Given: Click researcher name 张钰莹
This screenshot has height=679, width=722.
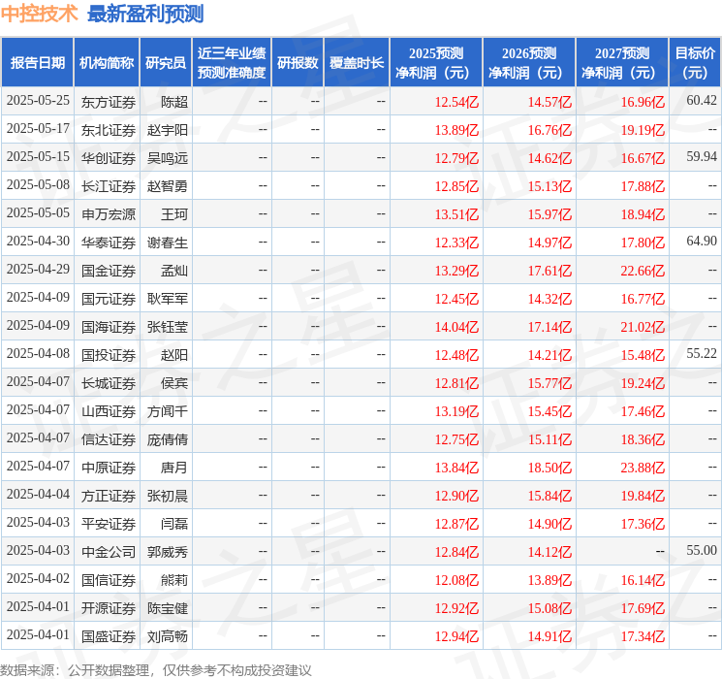Looking at the screenshot, I should click(x=167, y=327).
